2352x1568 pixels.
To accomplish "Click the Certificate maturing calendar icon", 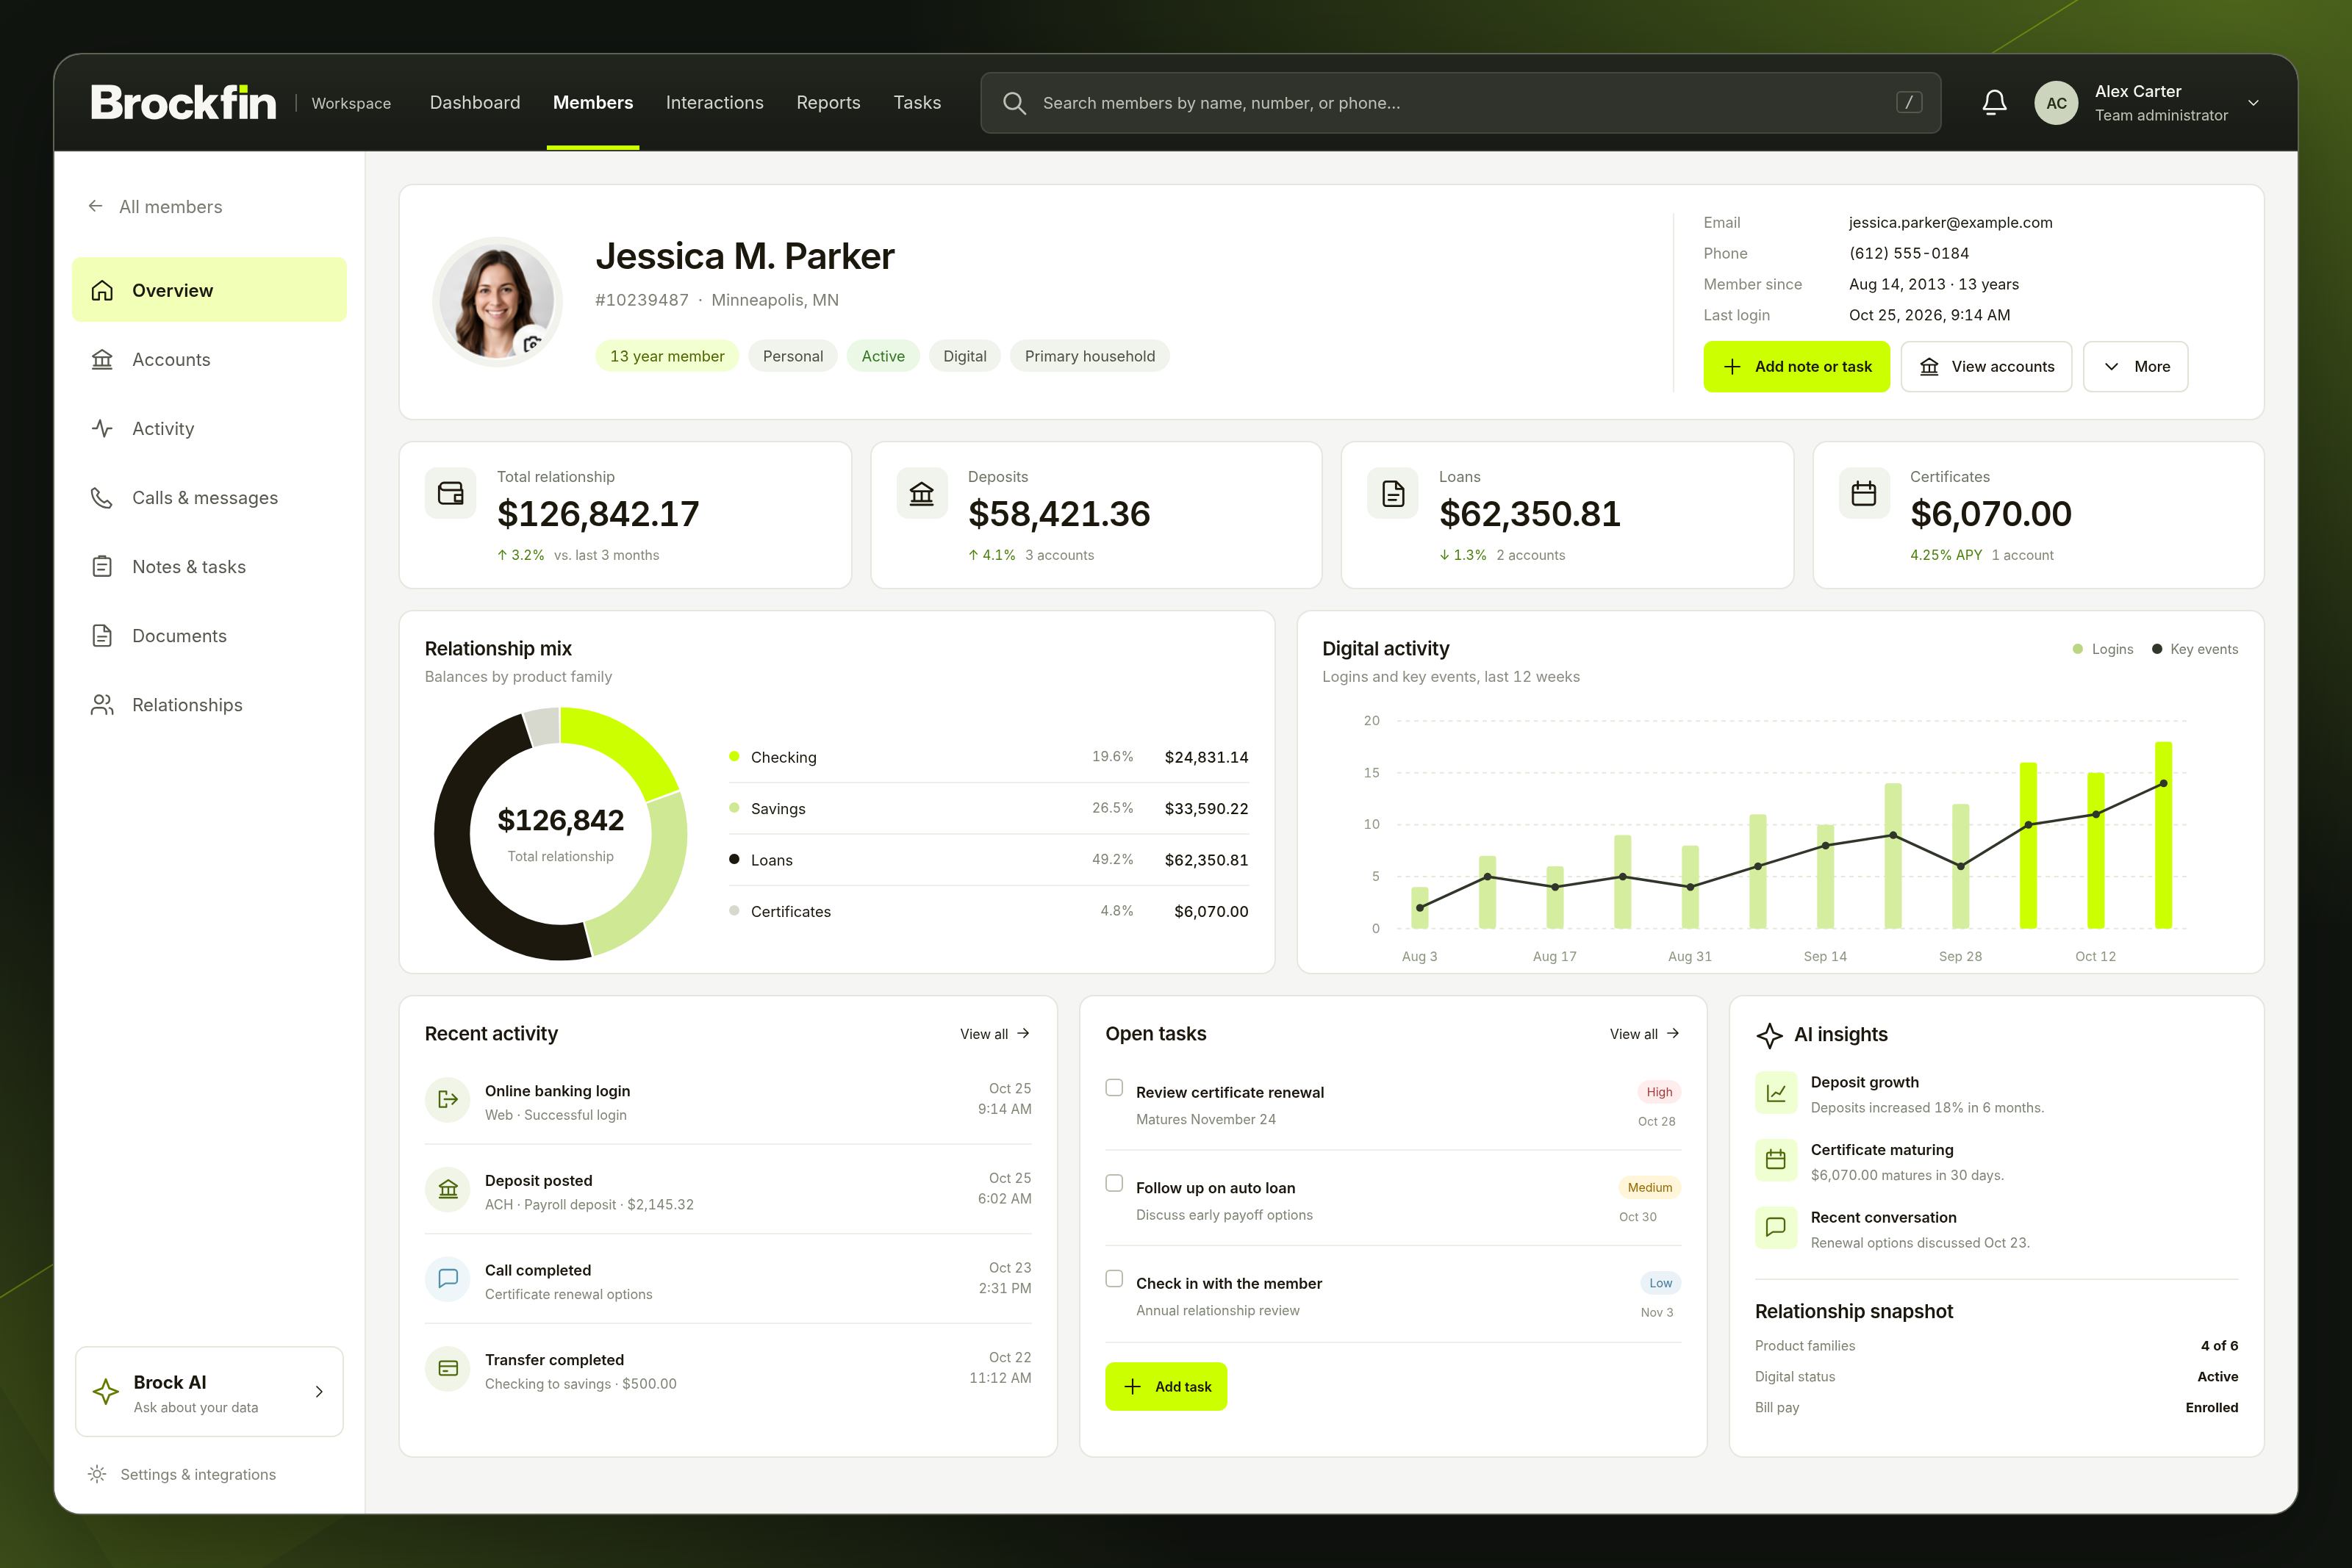I will click(x=1776, y=1160).
